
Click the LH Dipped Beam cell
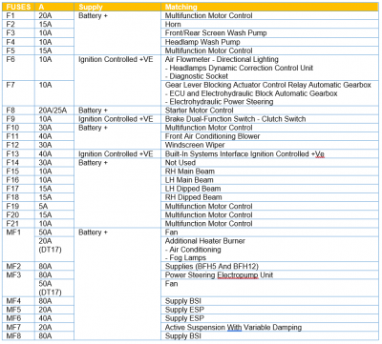[269, 189]
